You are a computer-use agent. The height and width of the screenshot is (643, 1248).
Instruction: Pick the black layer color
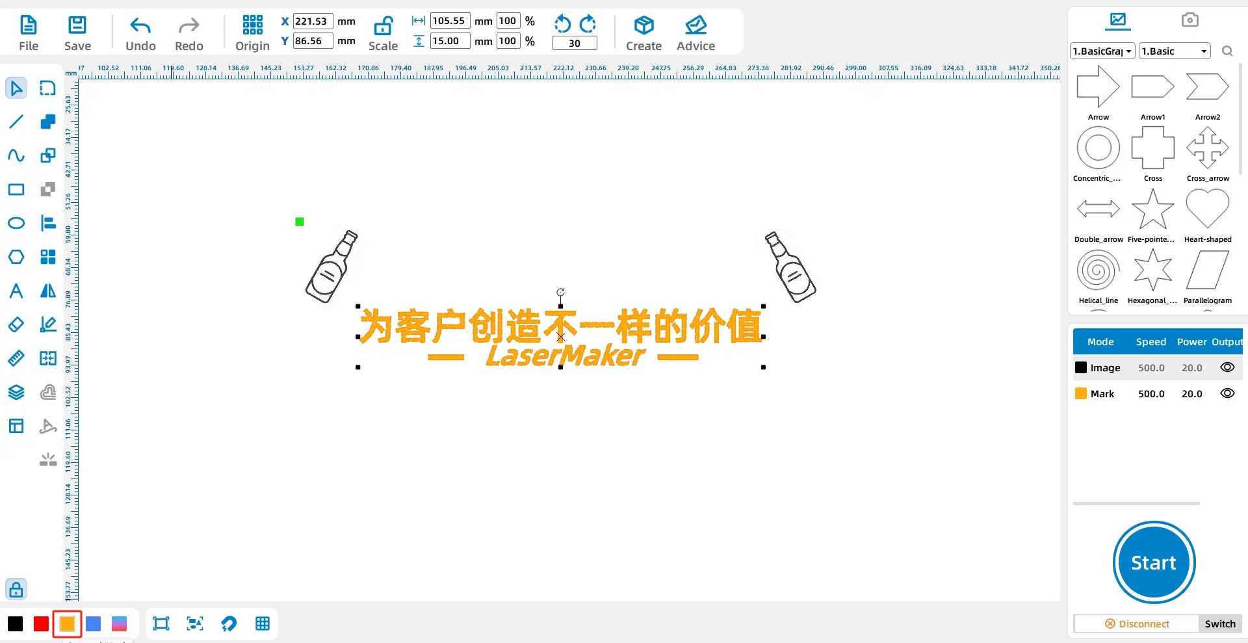coord(16,624)
